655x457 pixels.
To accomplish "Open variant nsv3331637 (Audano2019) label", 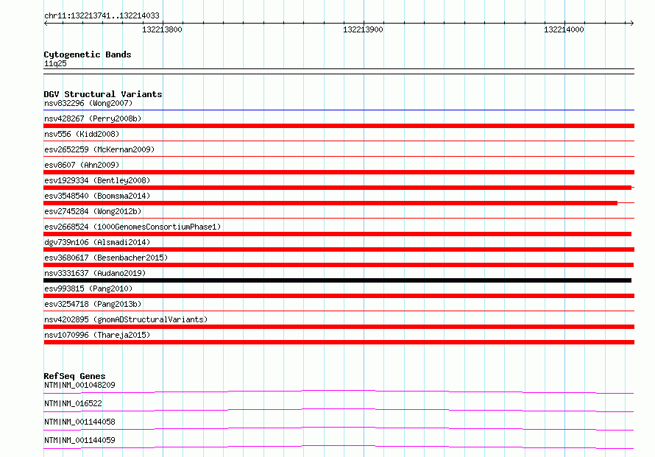I will point(95,273).
